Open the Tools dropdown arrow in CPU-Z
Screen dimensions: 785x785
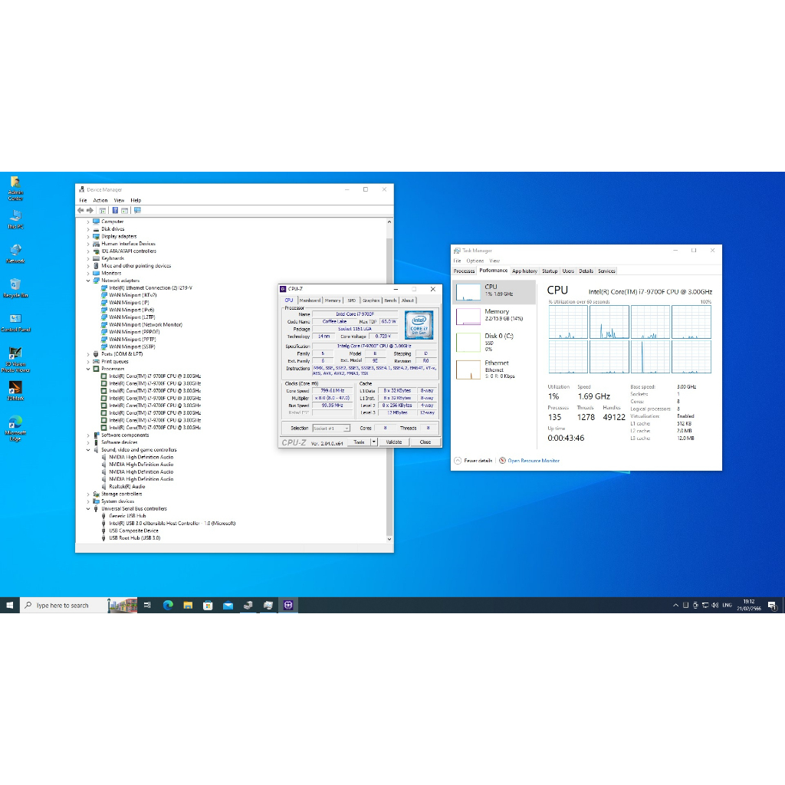374,442
